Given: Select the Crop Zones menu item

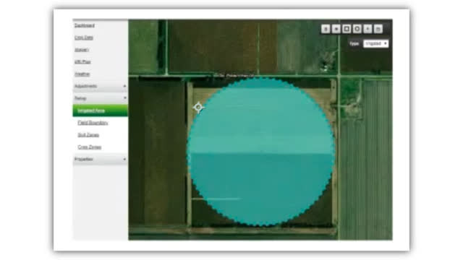Looking at the screenshot, I should tap(90, 147).
